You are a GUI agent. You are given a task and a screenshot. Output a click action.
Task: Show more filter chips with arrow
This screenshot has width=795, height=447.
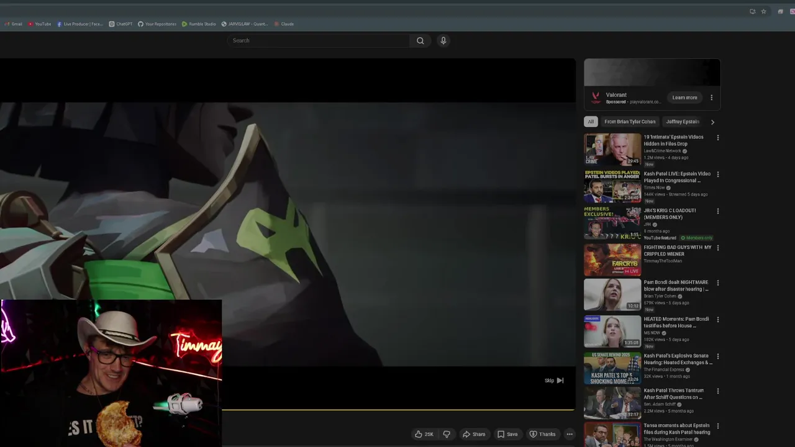pos(712,122)
